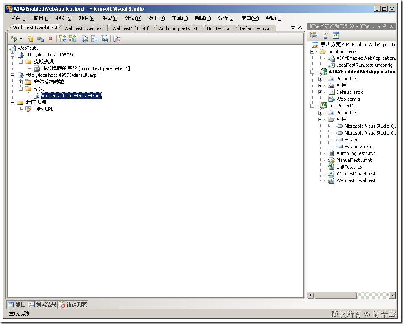This screenshot has width=403, height=324.
Task: Click Solution Explorer refresh icon
Action: [336, 35]
